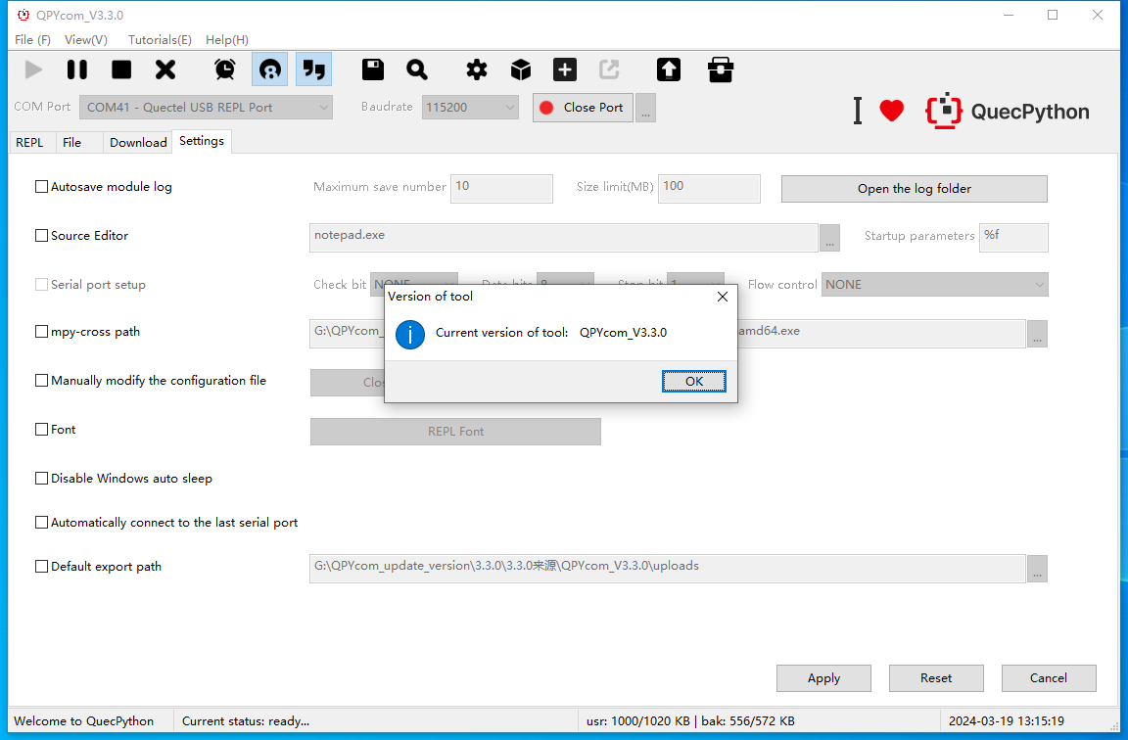Image resolution: width=1128 pixels, height=740 pixels.
Task: Expand the COM Port dropdown
Action: pos(206,107)
